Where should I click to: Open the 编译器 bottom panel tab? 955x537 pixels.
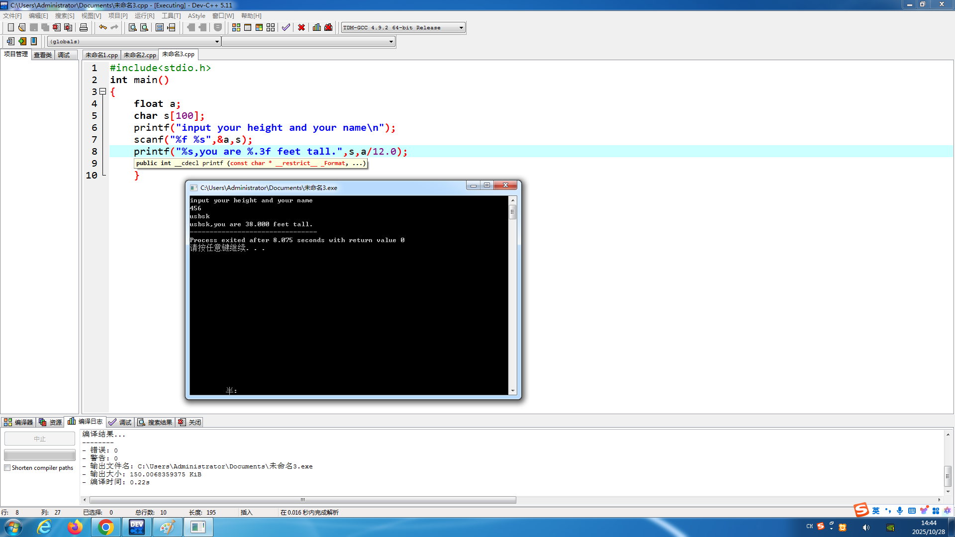(18, 422)
